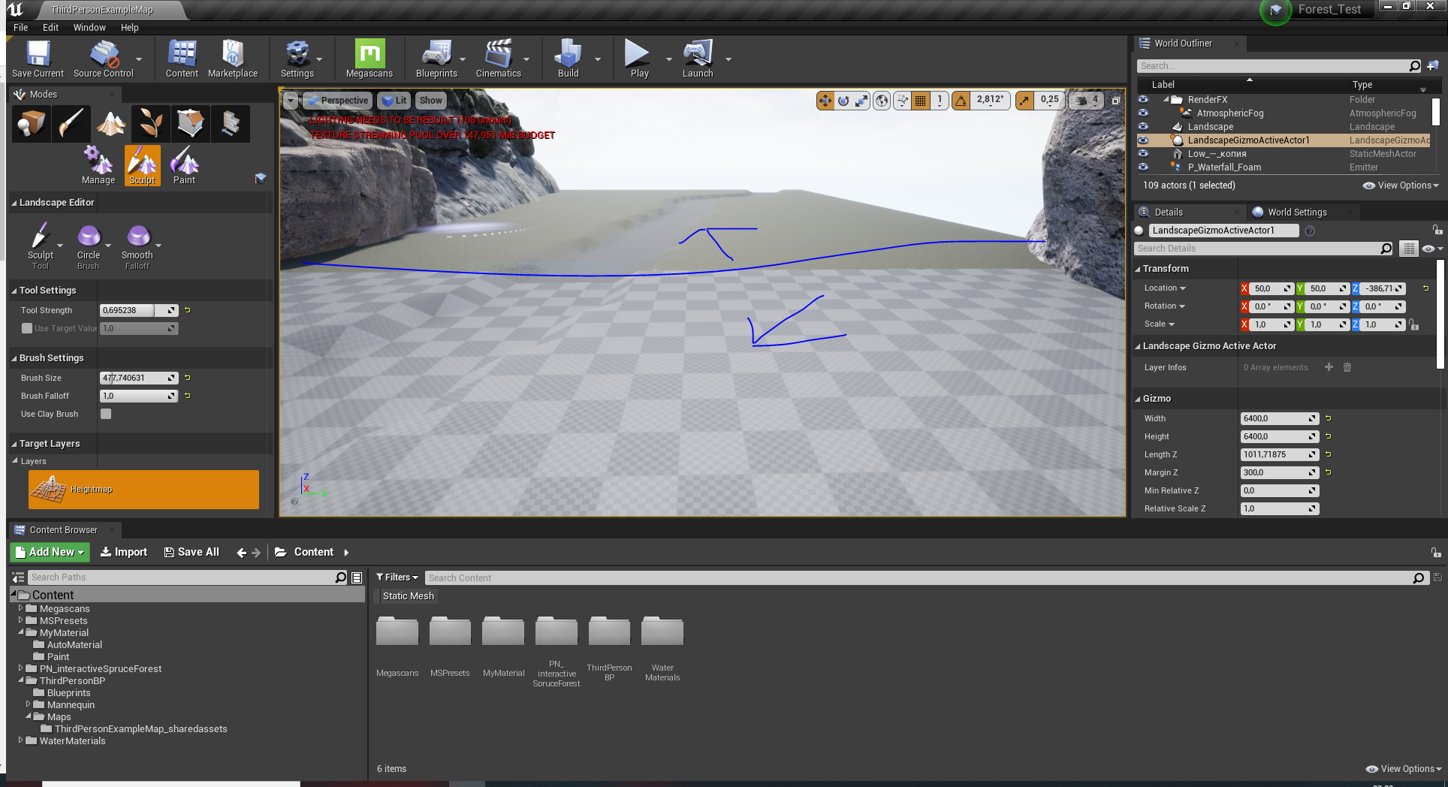This screenshot has height=787, width=1448.
Task: Hide the AtmosphericFog actor with eye icon
Action: coord(1143,113)
